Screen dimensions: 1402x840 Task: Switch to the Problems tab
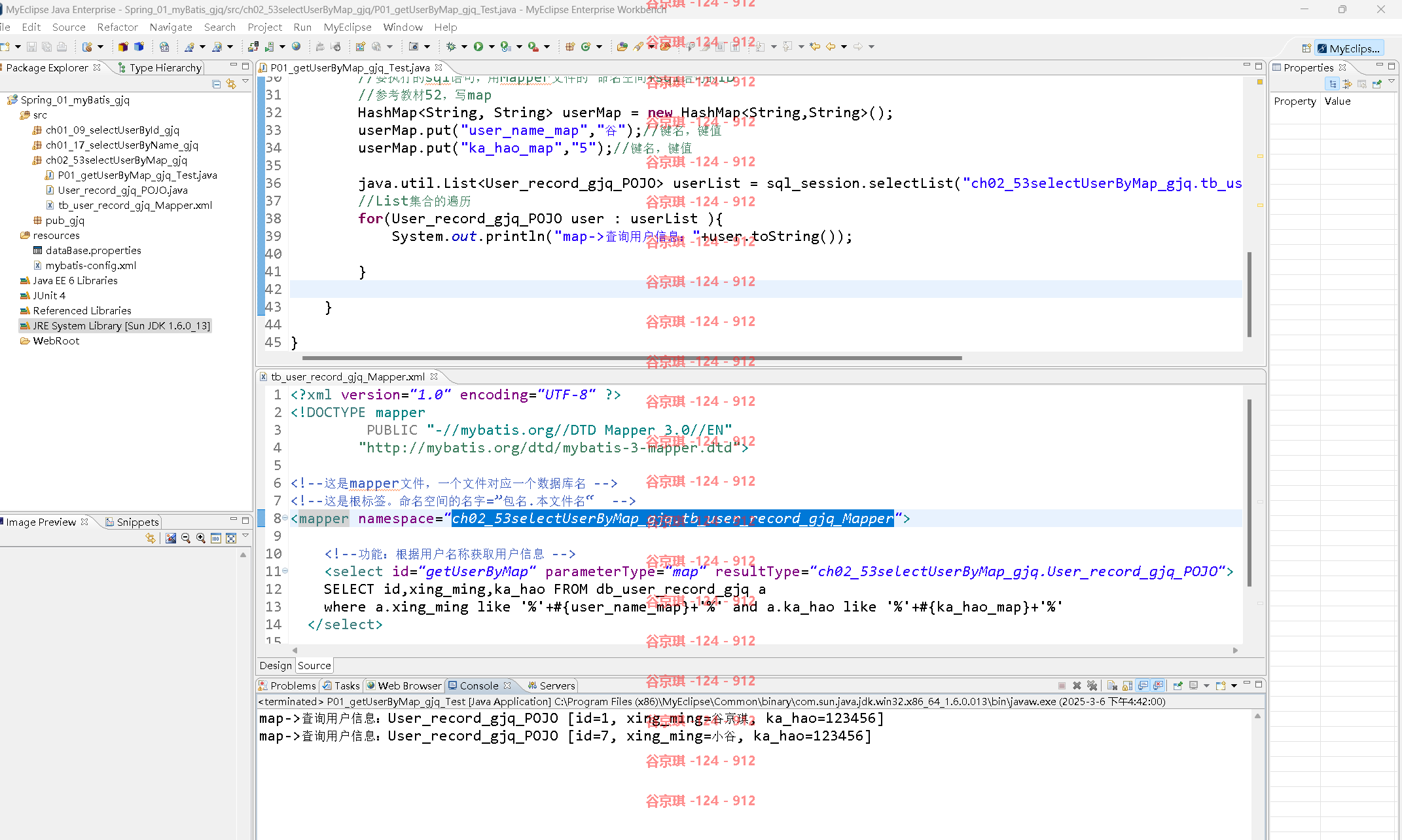287,685
